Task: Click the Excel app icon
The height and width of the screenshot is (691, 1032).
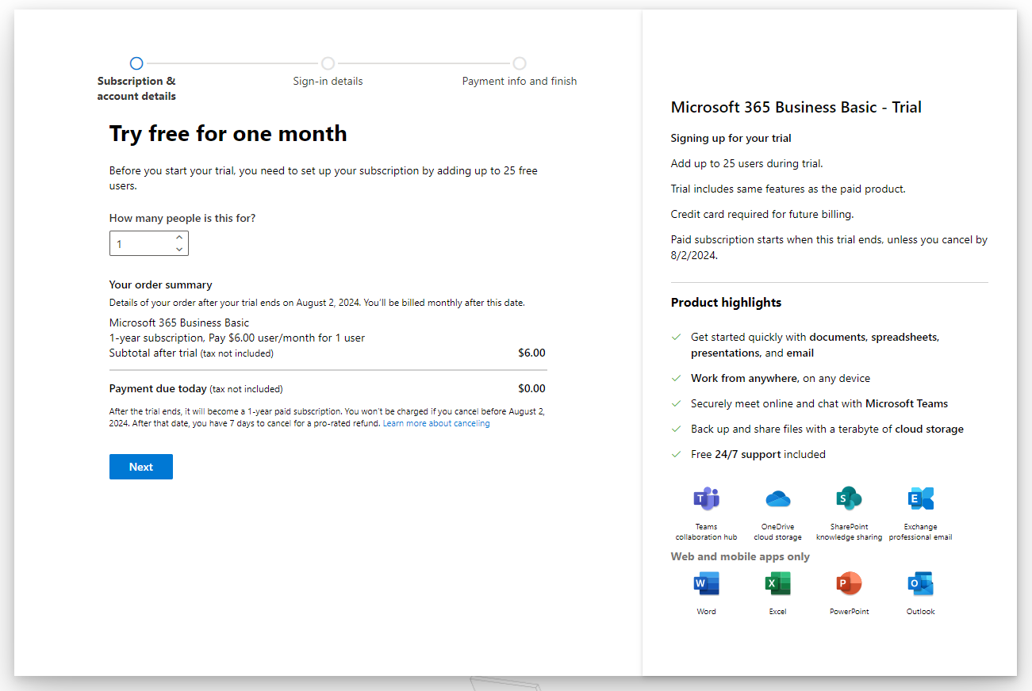Action: click(x=777, y=584)
